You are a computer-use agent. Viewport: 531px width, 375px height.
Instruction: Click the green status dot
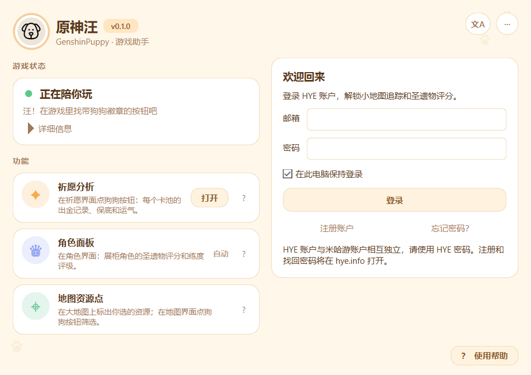point(29,94)
